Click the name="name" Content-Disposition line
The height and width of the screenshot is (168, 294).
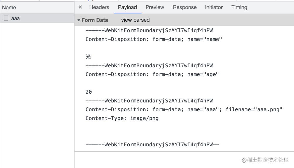pos(154,39)
